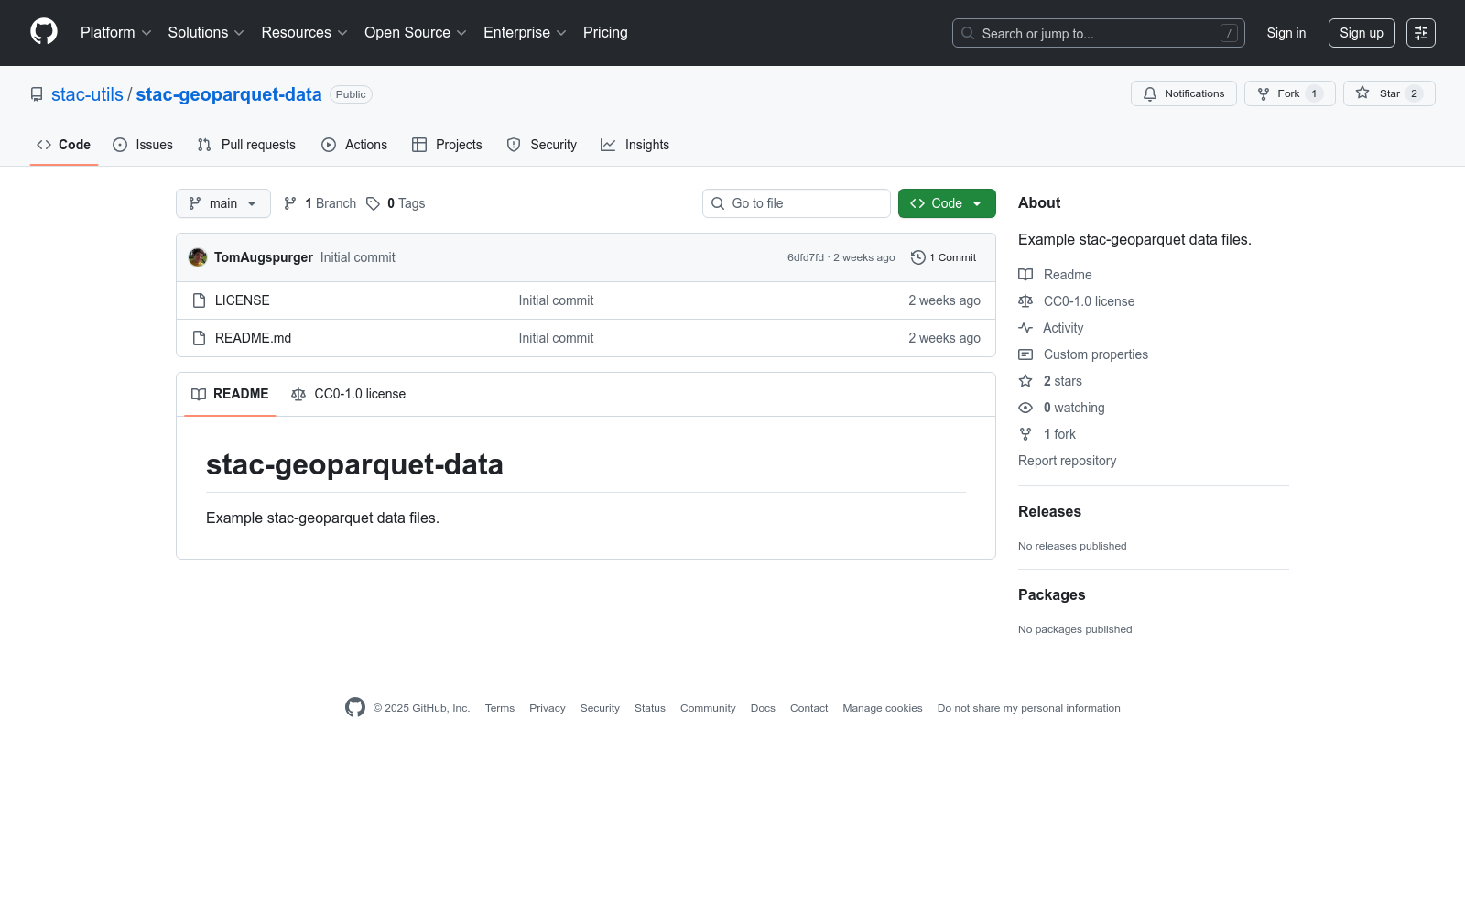Open the Actions tab
1465x916 pixels.
(x=354, y=145)
